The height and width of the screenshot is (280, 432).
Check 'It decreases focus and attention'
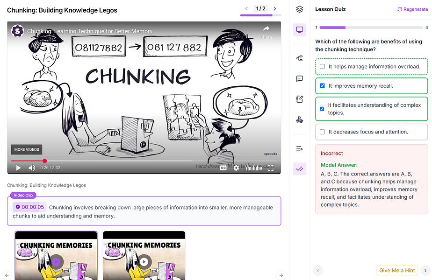point(322,132)
